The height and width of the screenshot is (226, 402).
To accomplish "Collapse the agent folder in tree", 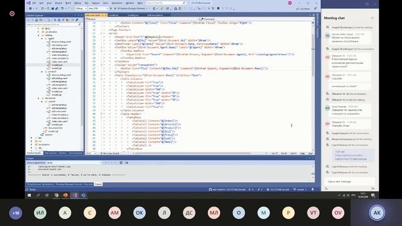I will click(x=42, y=38).
